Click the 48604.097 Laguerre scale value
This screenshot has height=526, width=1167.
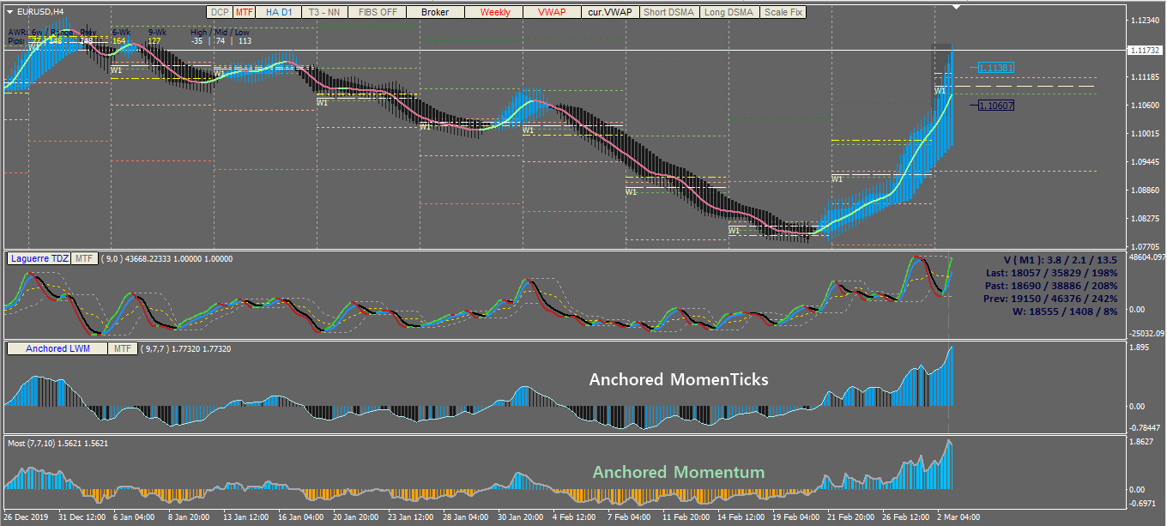pyautogui.click(x=1146, y=257)
